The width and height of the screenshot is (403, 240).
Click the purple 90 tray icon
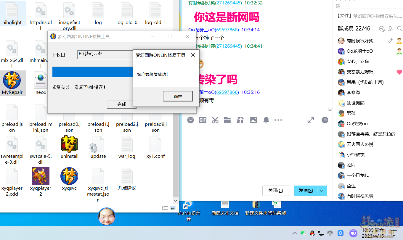point(353,233)
